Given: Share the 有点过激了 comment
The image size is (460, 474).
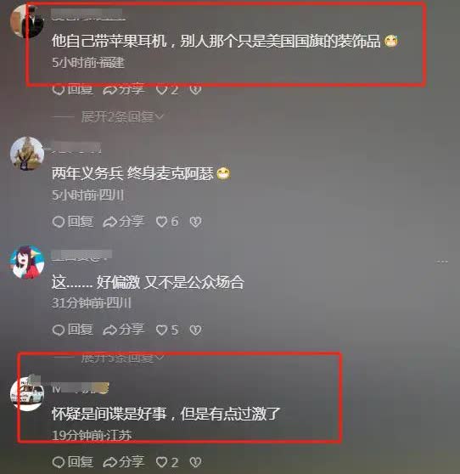Looking at the screenshot, I should pos(124,462).
